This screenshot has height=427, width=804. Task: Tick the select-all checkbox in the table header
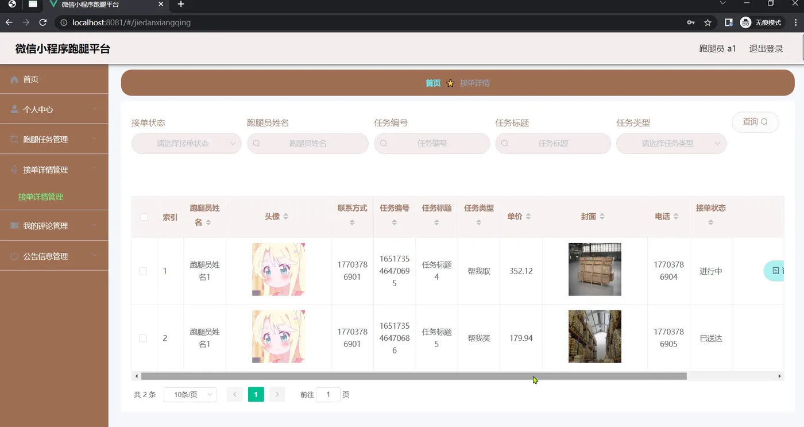(144, 217)
